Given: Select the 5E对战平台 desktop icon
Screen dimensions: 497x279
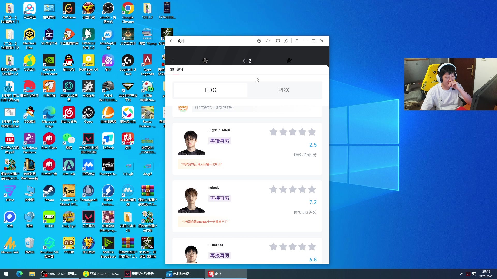Looking at the screenshot, I should (49, 37).
